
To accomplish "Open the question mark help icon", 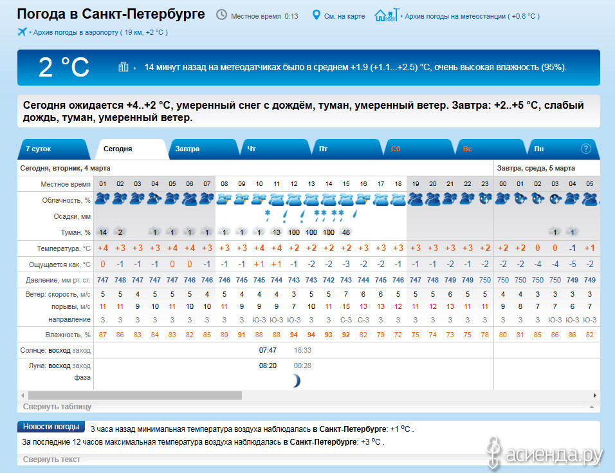I will point(585,149).
